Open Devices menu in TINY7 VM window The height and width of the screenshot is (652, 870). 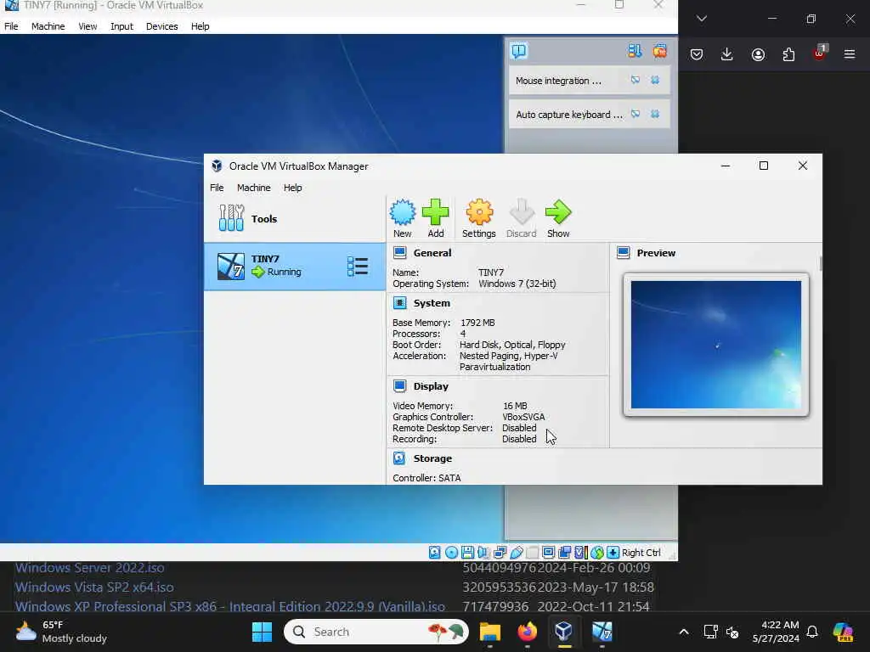click(x=161, y=26)
